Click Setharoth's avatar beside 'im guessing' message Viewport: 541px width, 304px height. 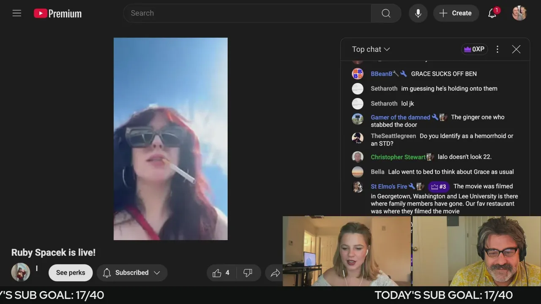click(x=358, y=89)
